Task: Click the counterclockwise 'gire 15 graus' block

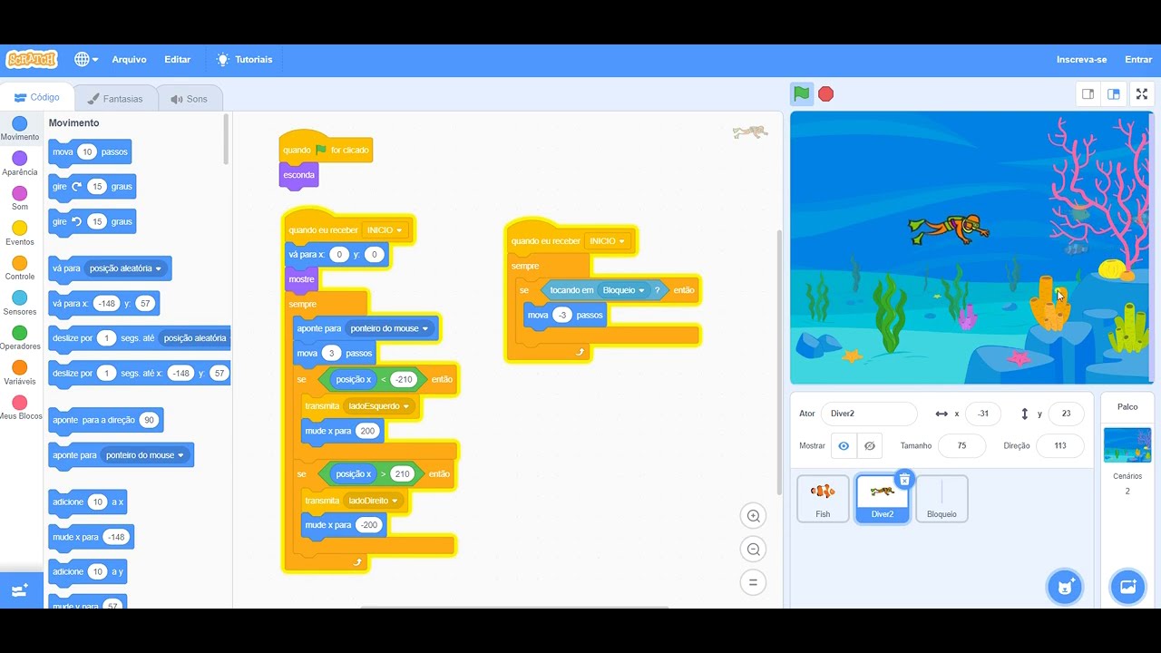Action: (x=93, y=221)
